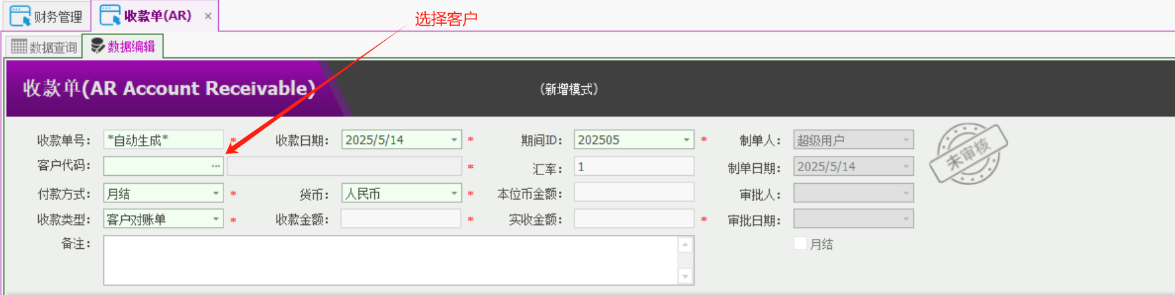Click the 实收金额 input field
Screen dimensions: 1175x295
(634, 219)
